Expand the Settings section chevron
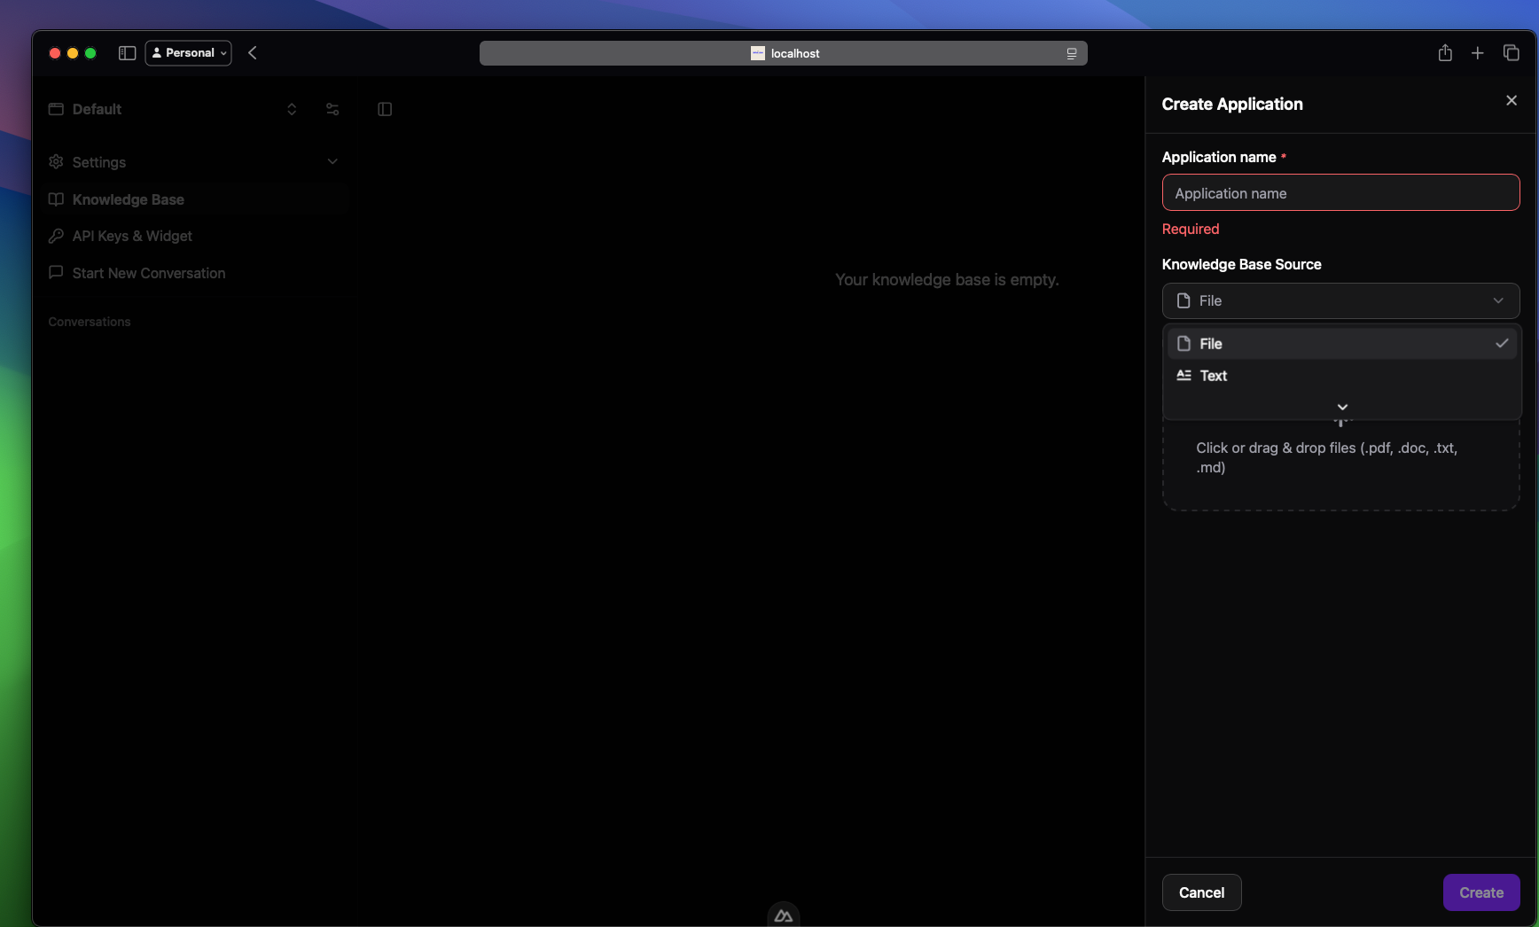Image resolution: width=1539 pixels, height=927 pixels. click(332, 162)
